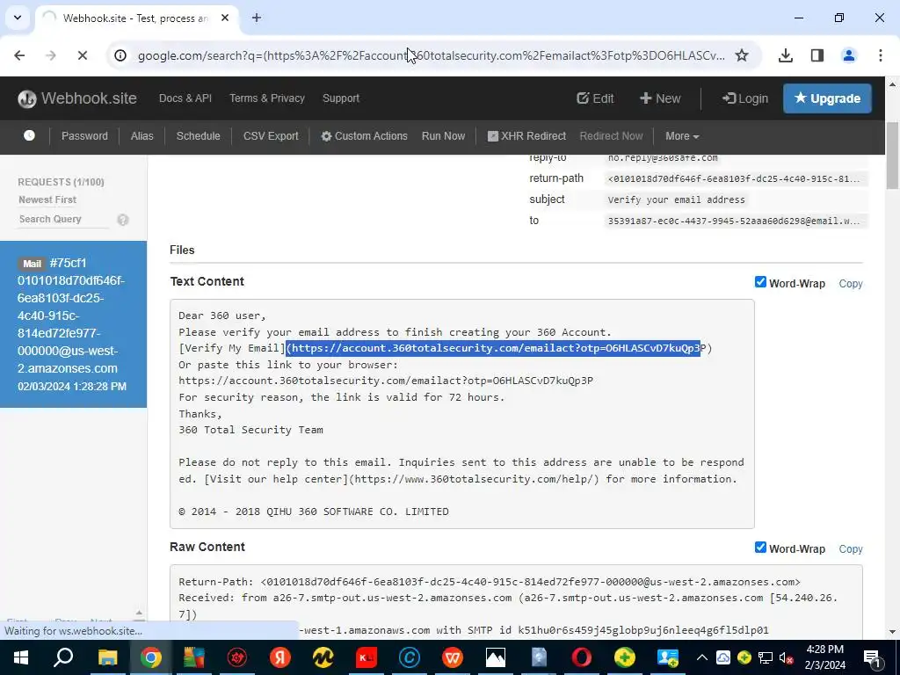The height and width of the screenshot is (675, 900).
Task: Click the reply-to header value
Action: [x=663, y=158]
